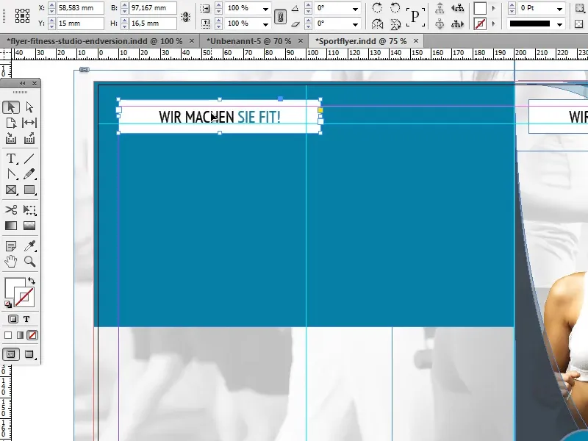Click the Rotate 90° clockwise icon
588x441 pixels.
coord(377,8)
